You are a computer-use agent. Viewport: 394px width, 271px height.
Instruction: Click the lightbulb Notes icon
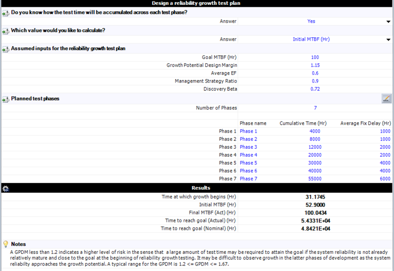(5, 244)
